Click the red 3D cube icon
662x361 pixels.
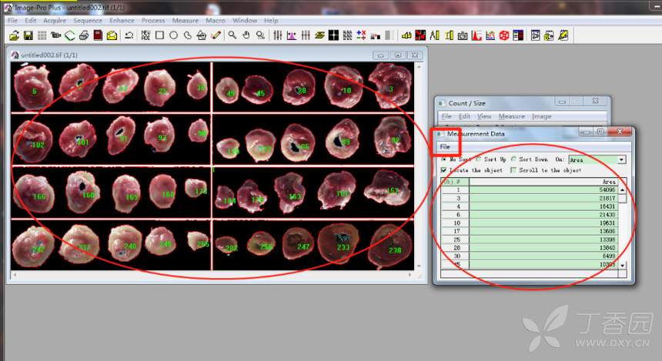click(503, 35)
